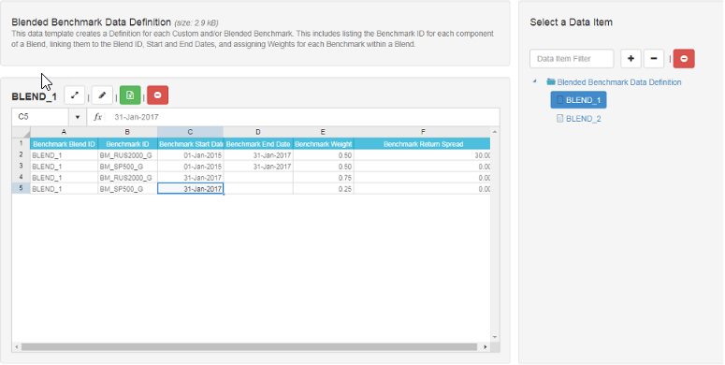Click weight 0.75 cell
The height and width of the screenshot is (365, 725).
click(323, 178)
